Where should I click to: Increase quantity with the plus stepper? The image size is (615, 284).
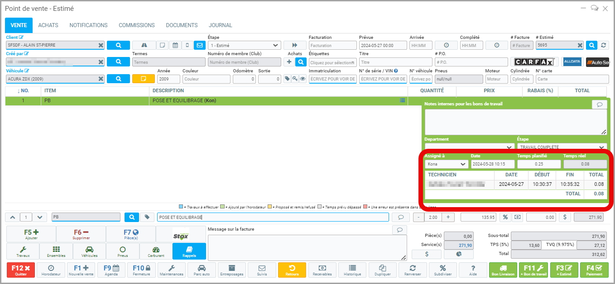(x=448, y=217)
